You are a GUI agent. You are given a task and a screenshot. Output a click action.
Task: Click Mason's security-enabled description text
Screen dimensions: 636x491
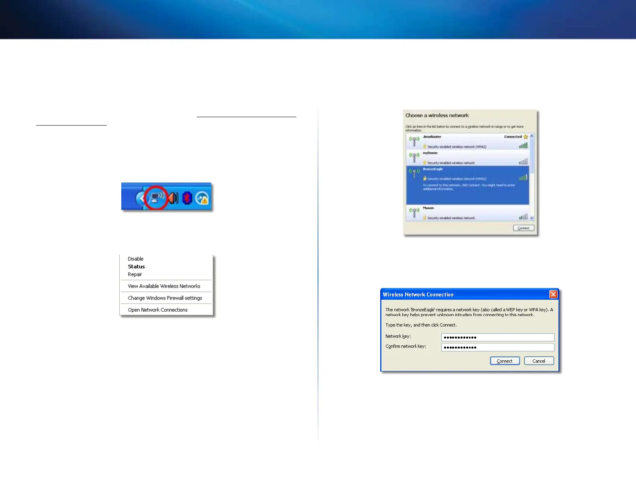tap(451, 218)
